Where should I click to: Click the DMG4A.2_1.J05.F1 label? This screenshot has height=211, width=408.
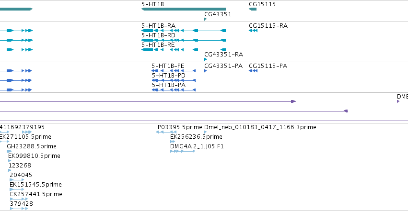coord(197,146)
